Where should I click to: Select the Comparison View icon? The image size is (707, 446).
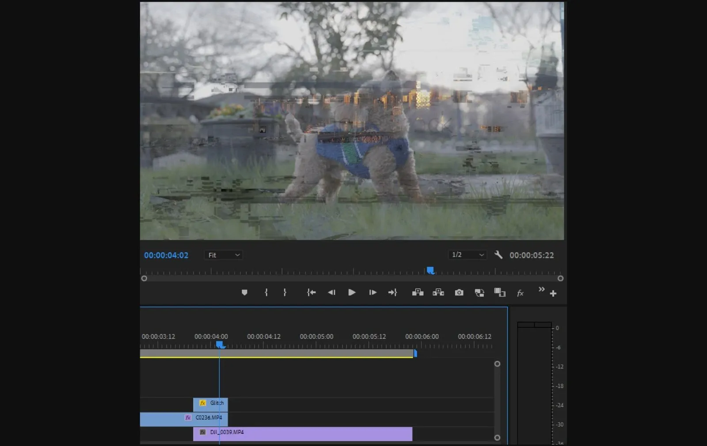pyautogui.click(x=479, y=292)
